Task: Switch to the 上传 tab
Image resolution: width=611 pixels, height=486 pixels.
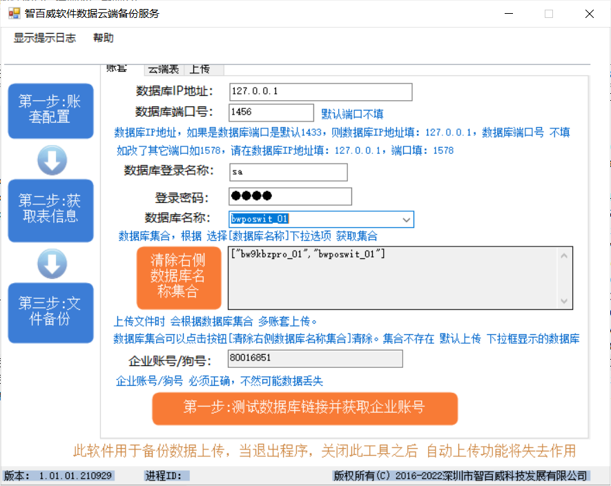Action: (200, 68)
